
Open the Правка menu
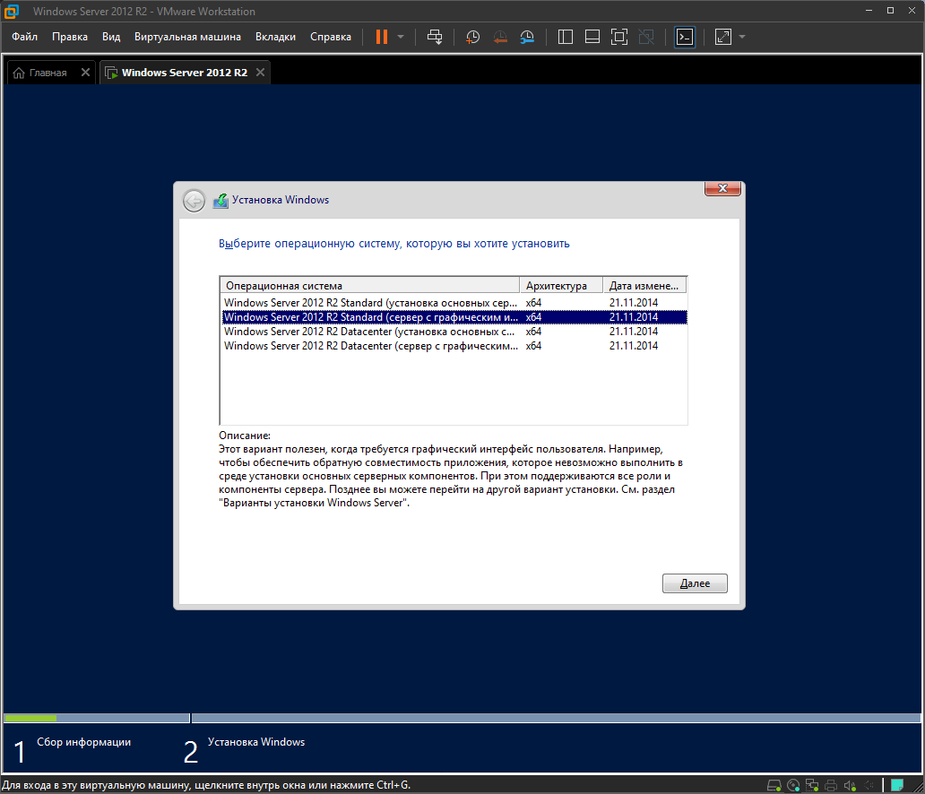click(70, 37)
